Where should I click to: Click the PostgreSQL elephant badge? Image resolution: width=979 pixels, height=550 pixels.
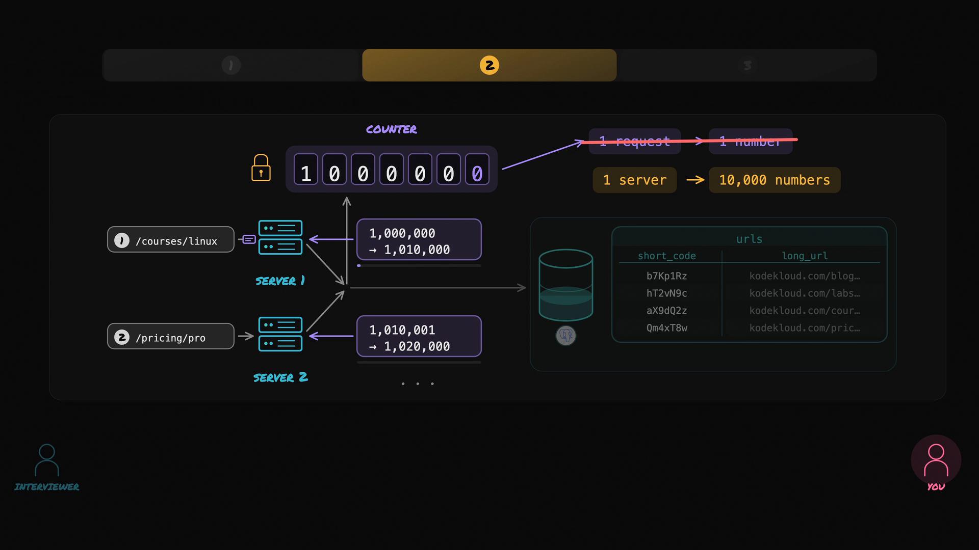(566, 336)
